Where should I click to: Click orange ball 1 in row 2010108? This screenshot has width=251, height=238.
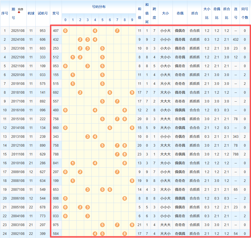pos(73,163)
